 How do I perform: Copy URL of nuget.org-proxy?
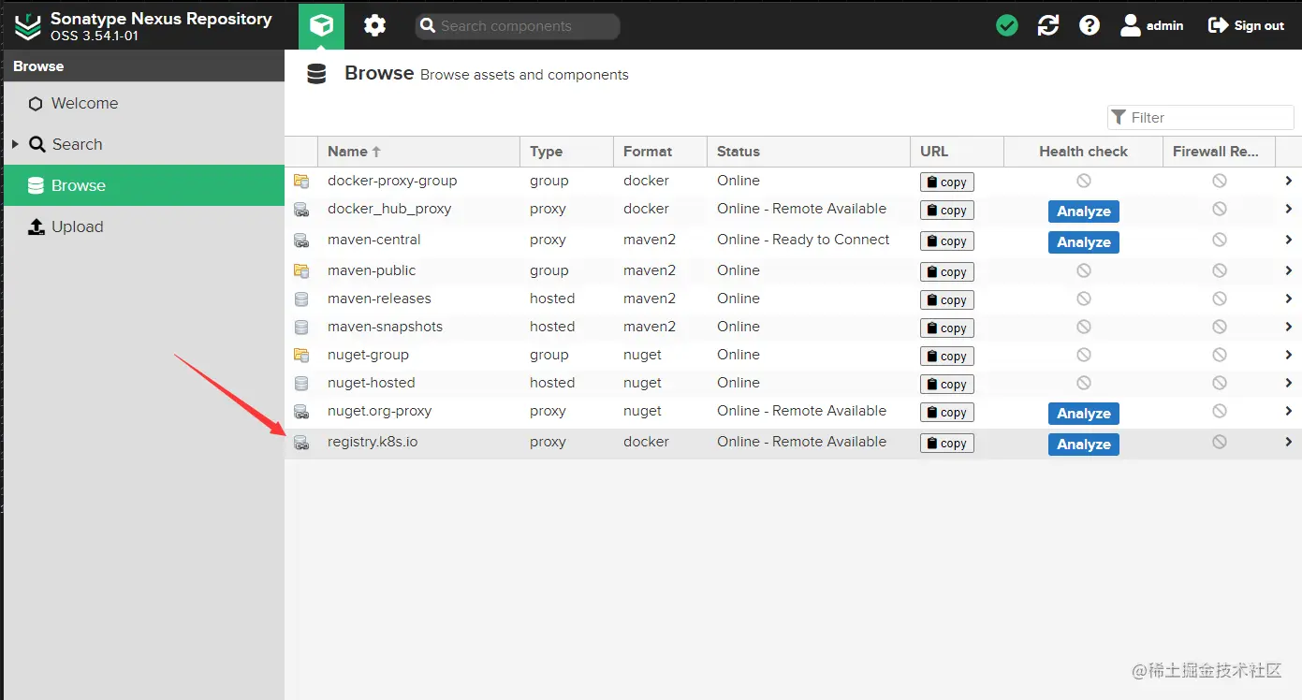(x=947, y=413)
